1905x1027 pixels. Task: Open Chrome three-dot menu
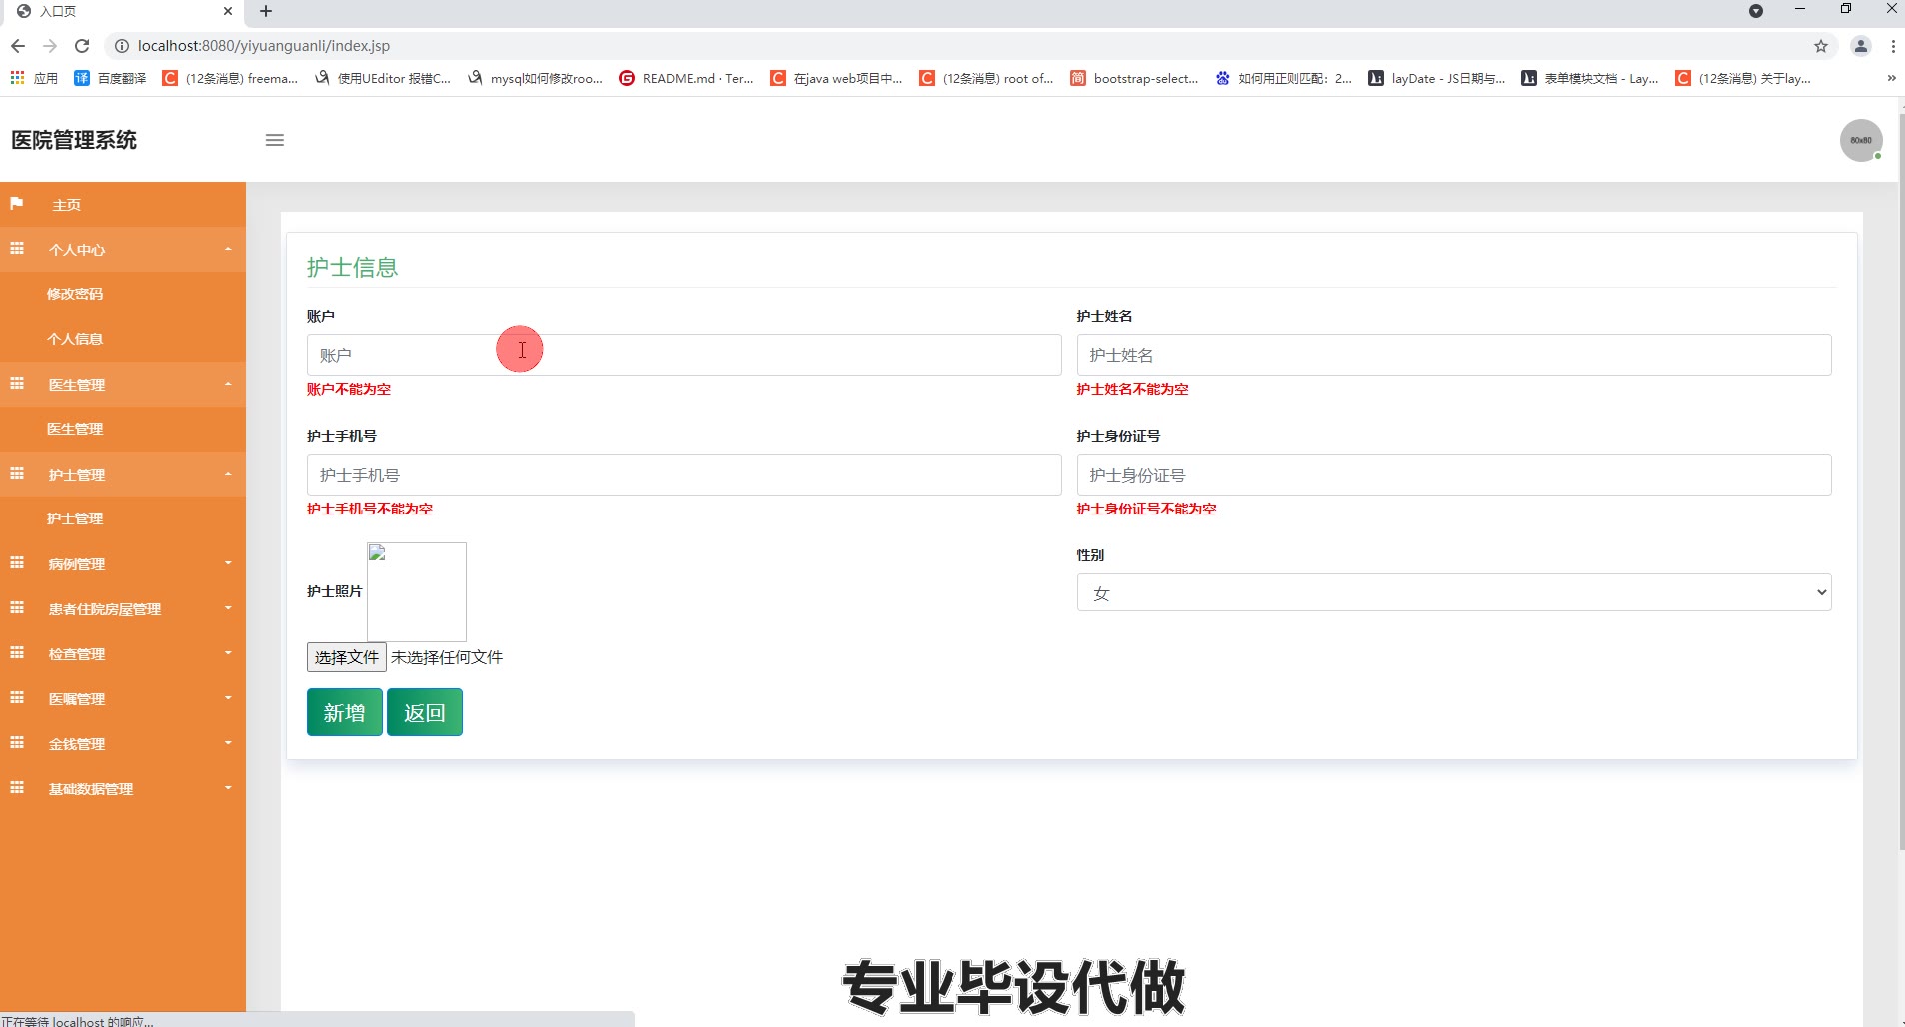pos(1893,46)
